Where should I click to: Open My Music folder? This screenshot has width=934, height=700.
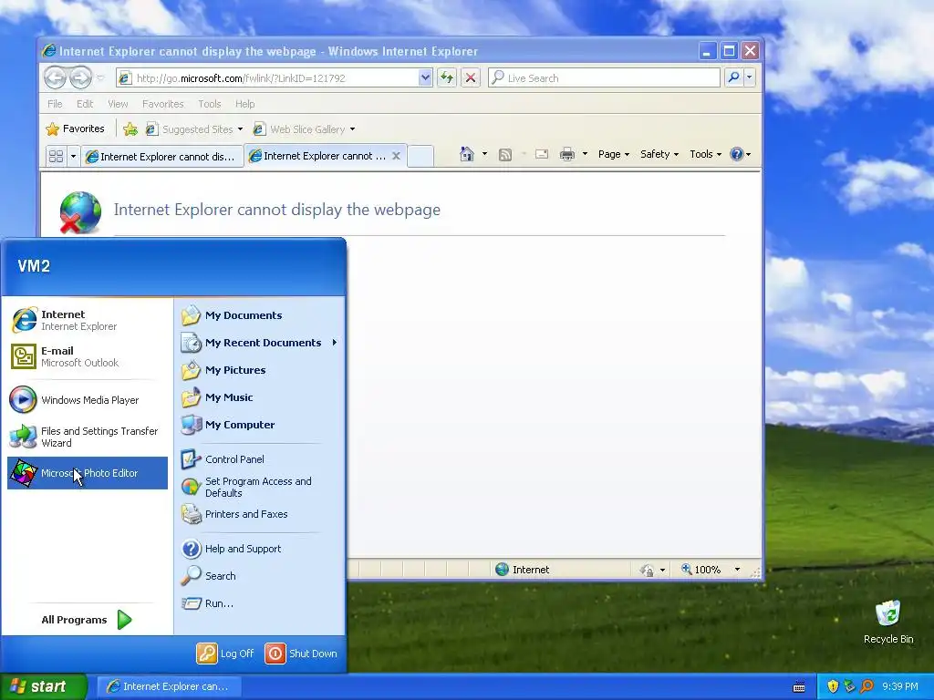click(x=260, y=397)
